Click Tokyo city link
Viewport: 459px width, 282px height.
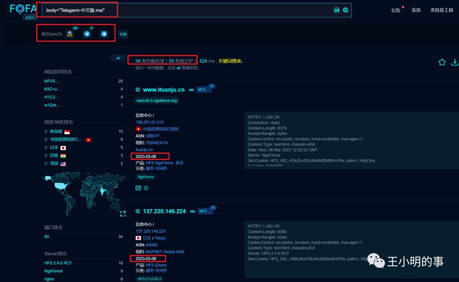coord(160,238)
